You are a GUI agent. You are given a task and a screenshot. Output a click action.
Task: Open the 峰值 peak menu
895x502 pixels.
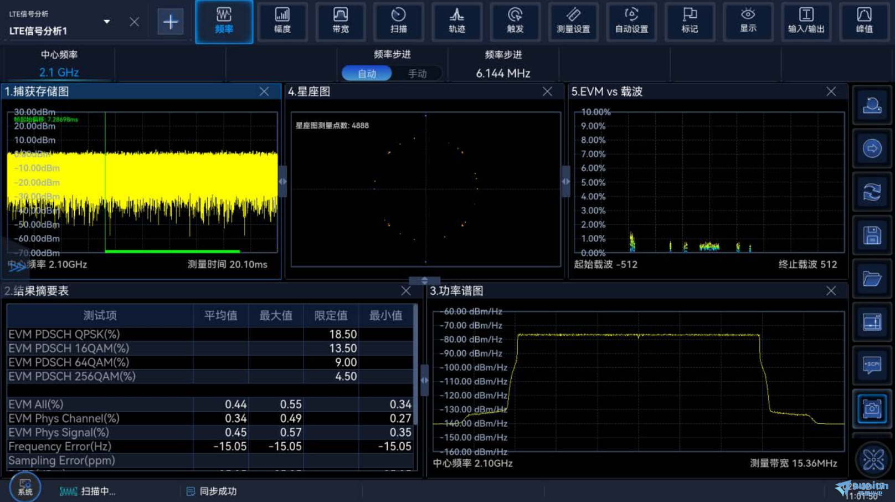pos(864,22)
